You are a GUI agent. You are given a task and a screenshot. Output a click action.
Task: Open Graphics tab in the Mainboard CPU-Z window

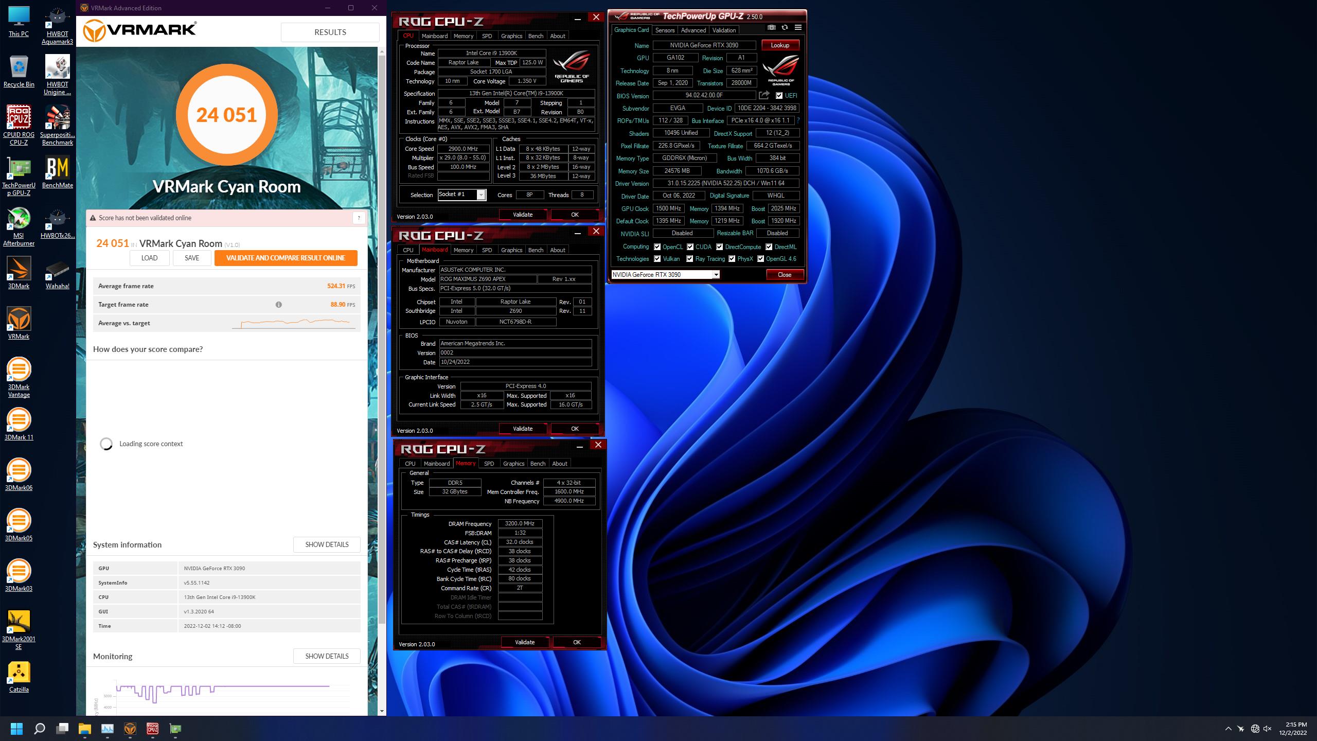tap(511, 250)
